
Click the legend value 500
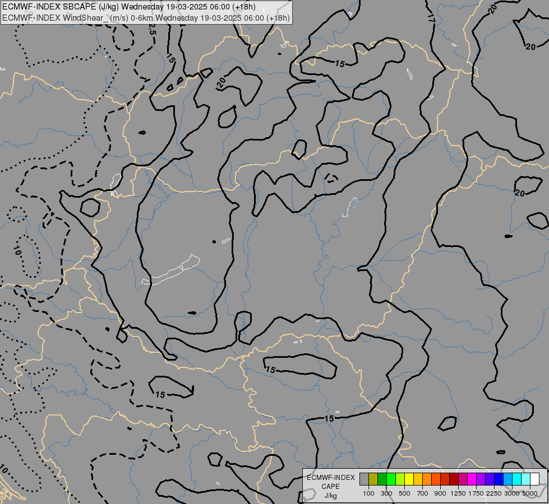tap(404, 493)
